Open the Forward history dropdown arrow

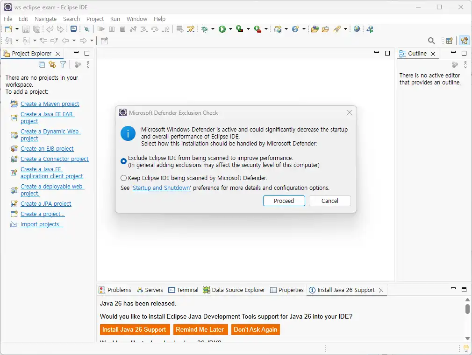92,41
